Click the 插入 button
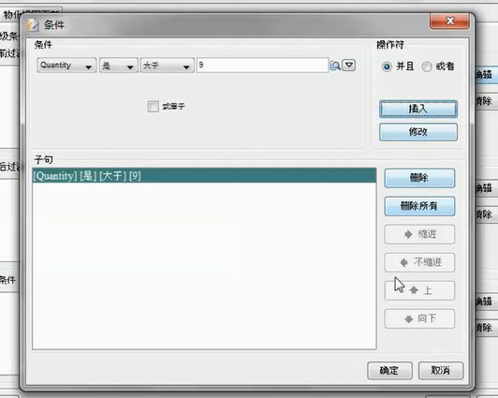The width and height of the screenshot is (498, 398). (x=418, y=109)
